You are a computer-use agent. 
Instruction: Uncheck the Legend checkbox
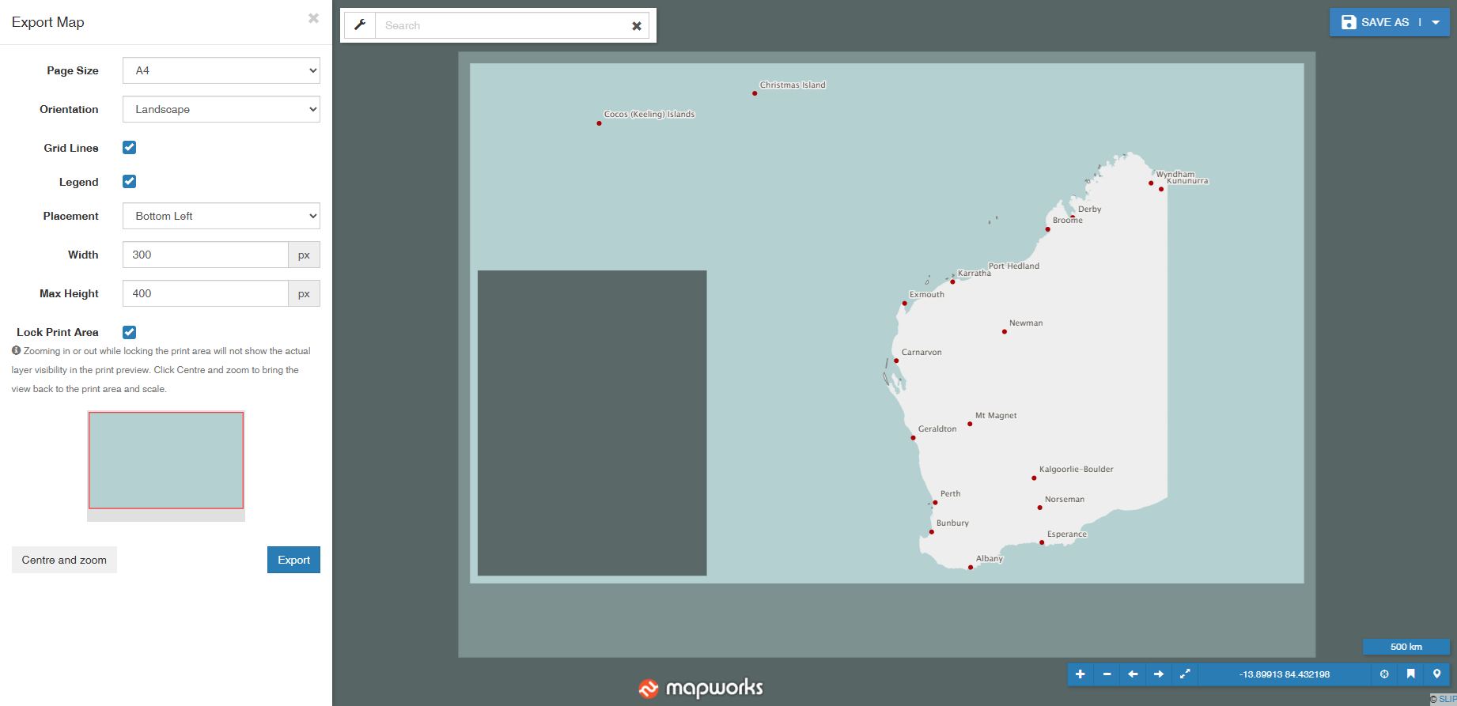click(x=130, y=182)
